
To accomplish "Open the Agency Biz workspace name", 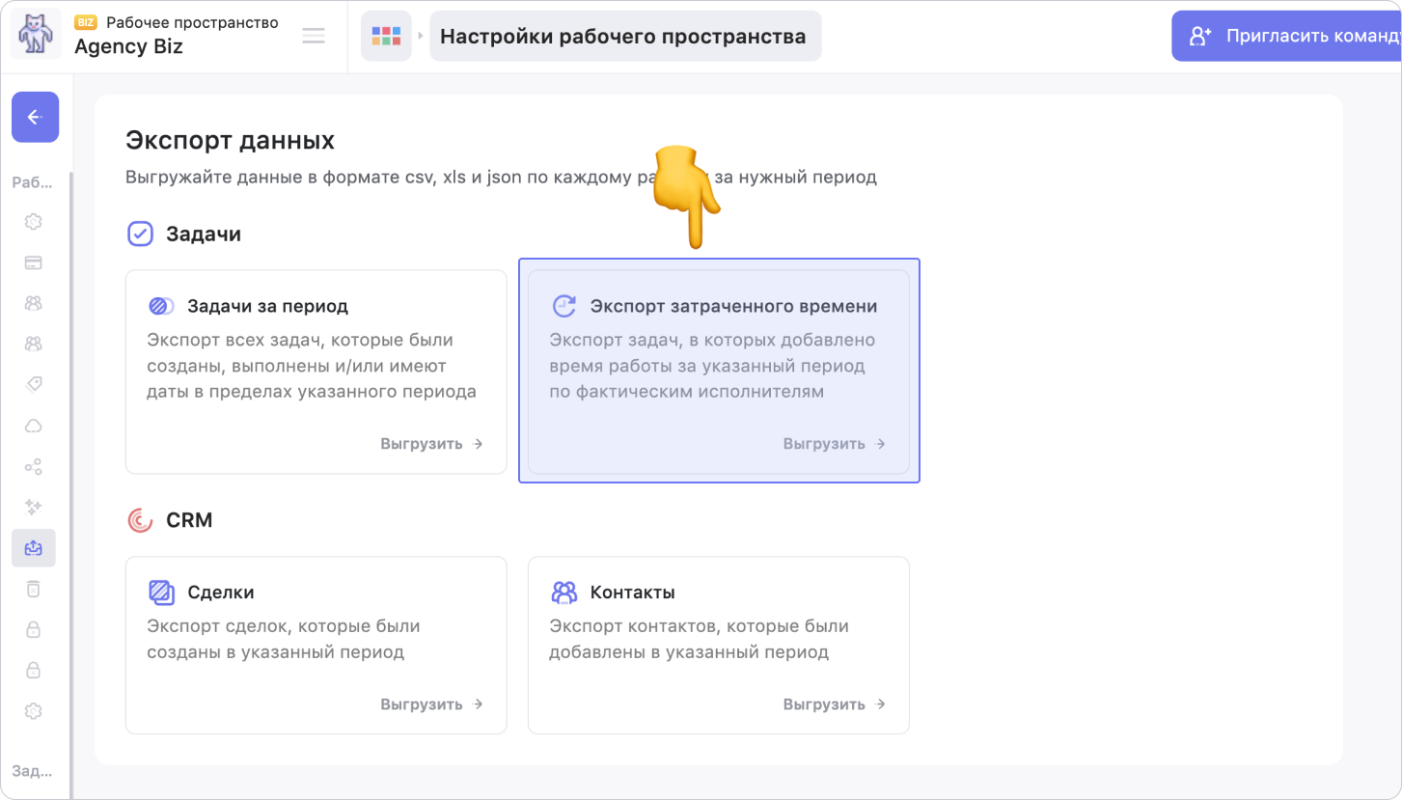I will (128, 46).
